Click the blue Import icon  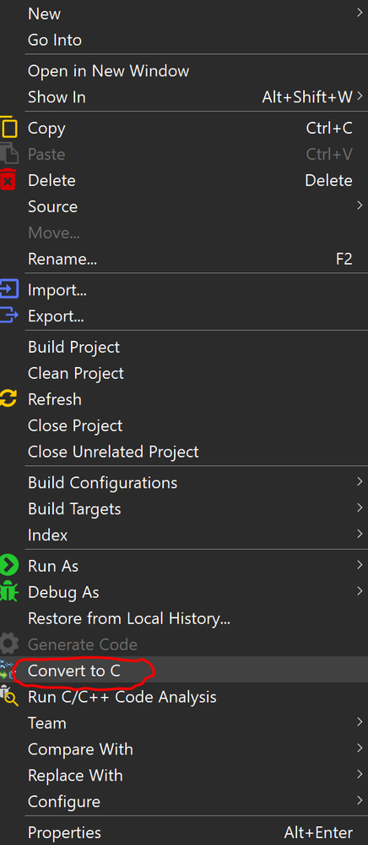[x=9, y=289]
